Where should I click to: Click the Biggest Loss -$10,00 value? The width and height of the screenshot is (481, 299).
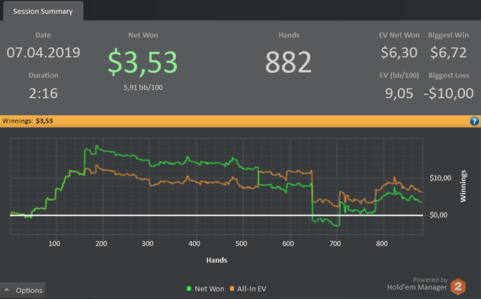coord(449,93)
